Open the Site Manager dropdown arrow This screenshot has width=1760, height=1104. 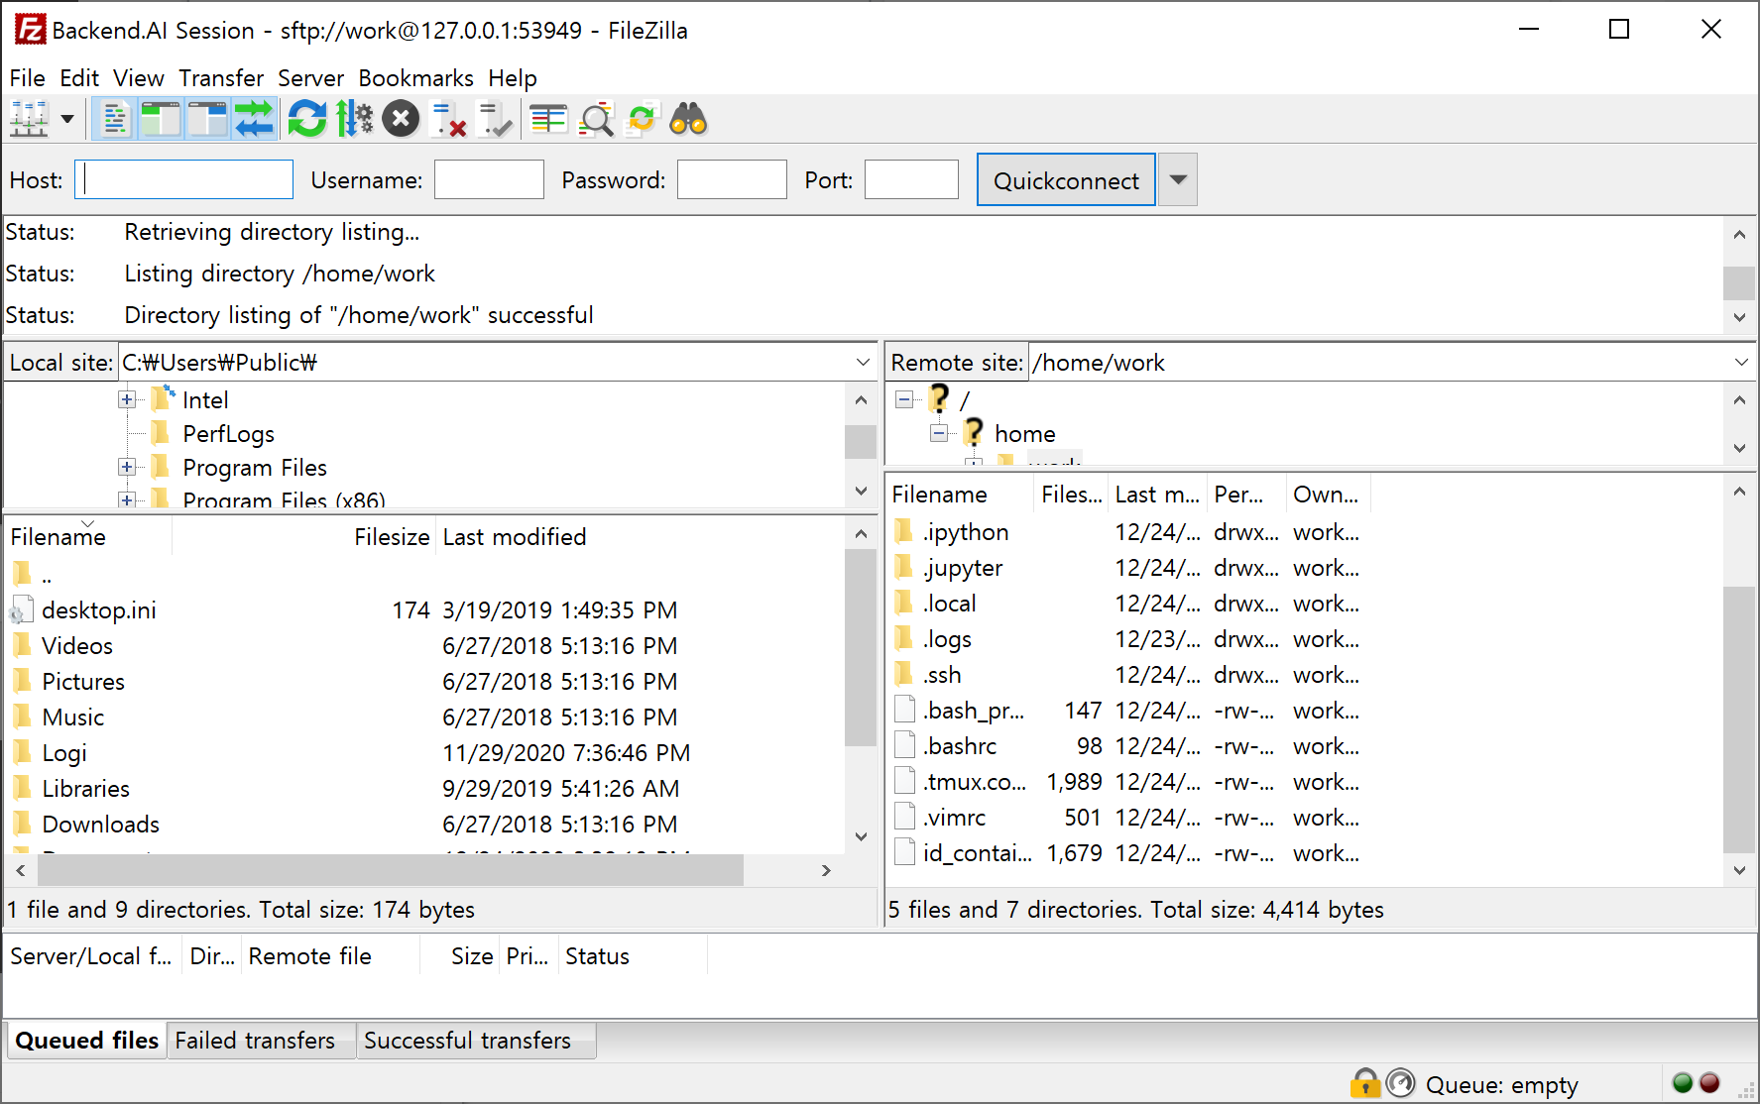pyautogui.click(x=67, y=120)
